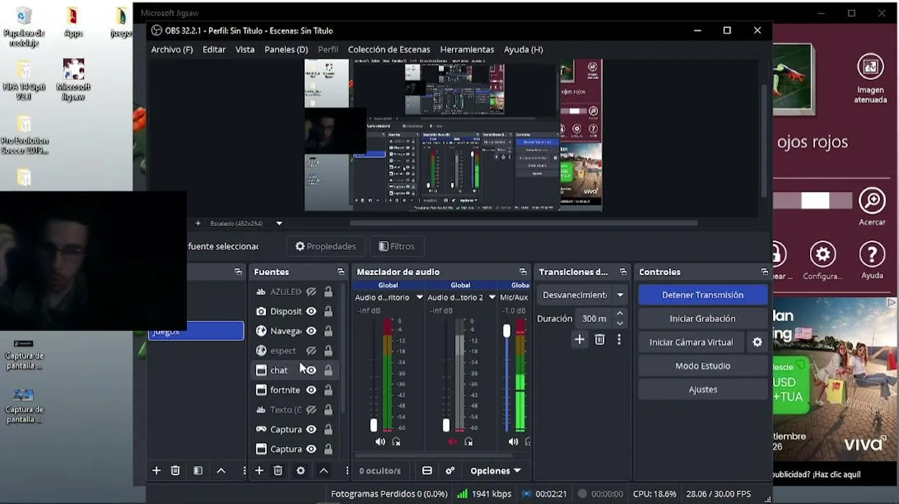
Task: Open source properties gear in Fuentes toolbar
Action: click(300, 471)
